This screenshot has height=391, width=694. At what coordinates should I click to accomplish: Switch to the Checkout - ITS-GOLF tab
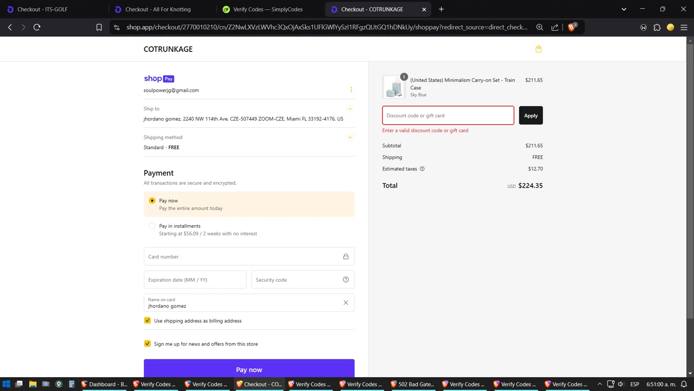pos(54,9)
